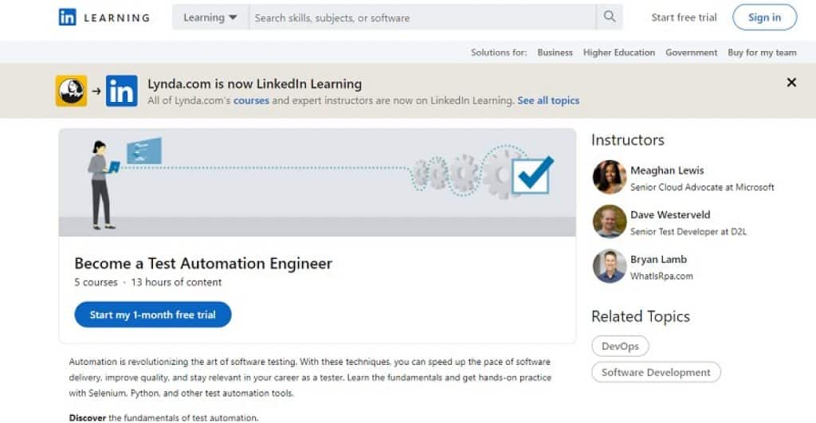
Task: Click 'Lynda.com is now LinkedIn Learning' heading
Action: (x=254, y=84)
